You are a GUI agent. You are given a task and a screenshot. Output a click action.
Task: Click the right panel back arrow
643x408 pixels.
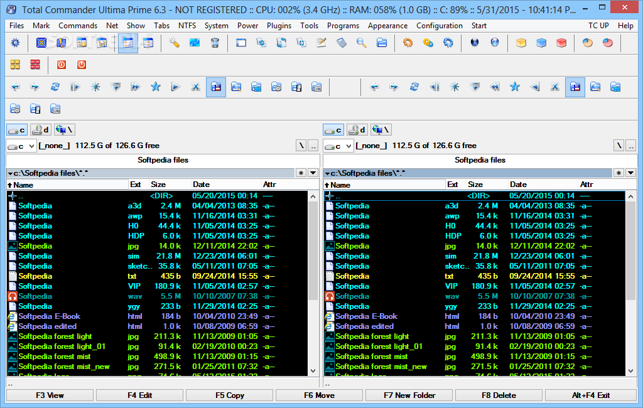(x=374, y=87)
